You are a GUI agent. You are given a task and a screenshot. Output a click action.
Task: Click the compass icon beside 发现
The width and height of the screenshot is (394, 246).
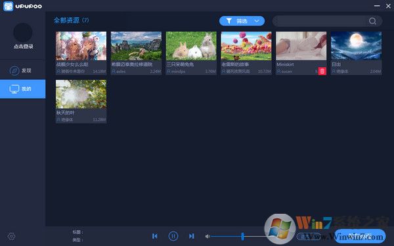[x=14, y=70]
